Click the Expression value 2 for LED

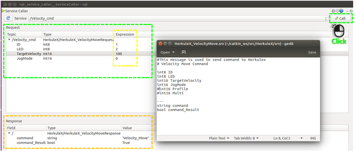(117, 49)
